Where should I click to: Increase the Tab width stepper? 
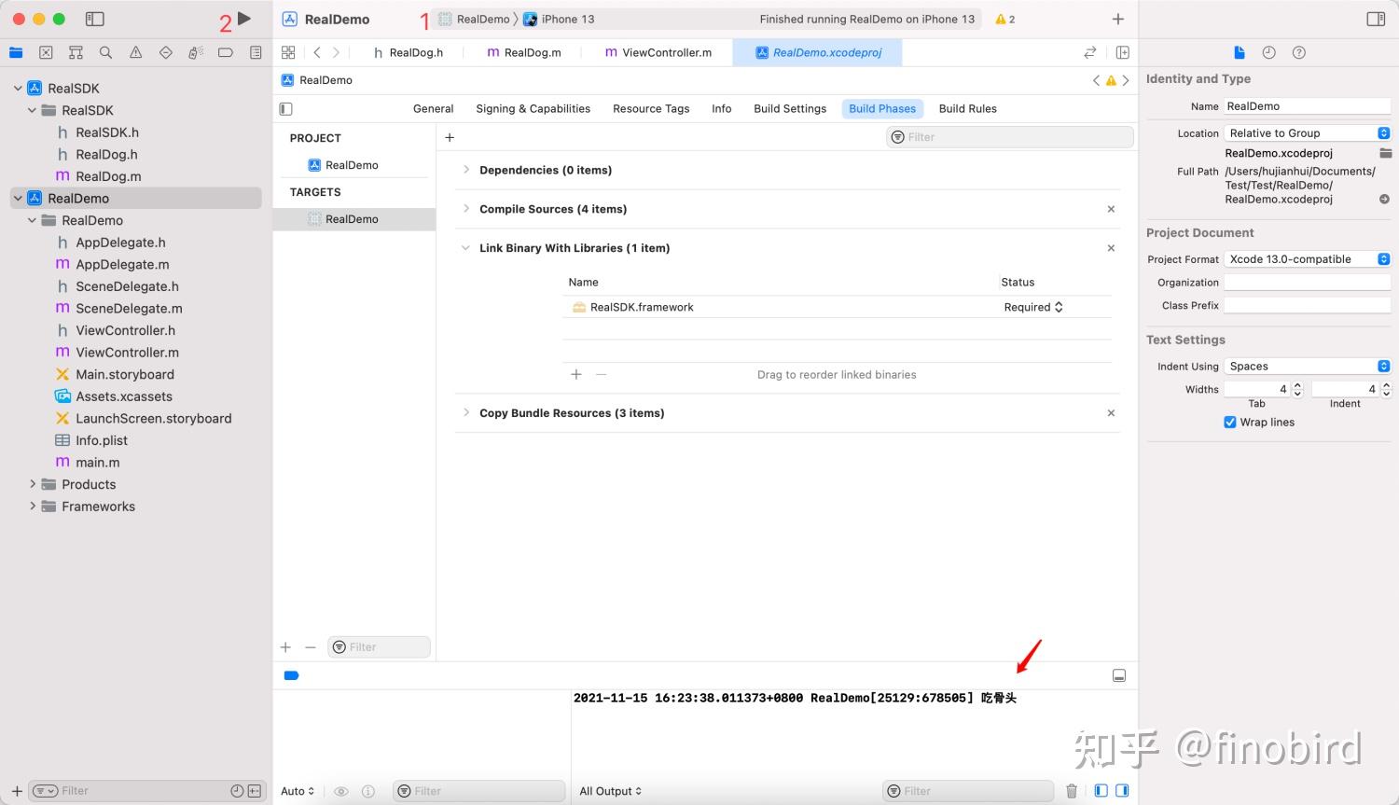coord(1297,385)
